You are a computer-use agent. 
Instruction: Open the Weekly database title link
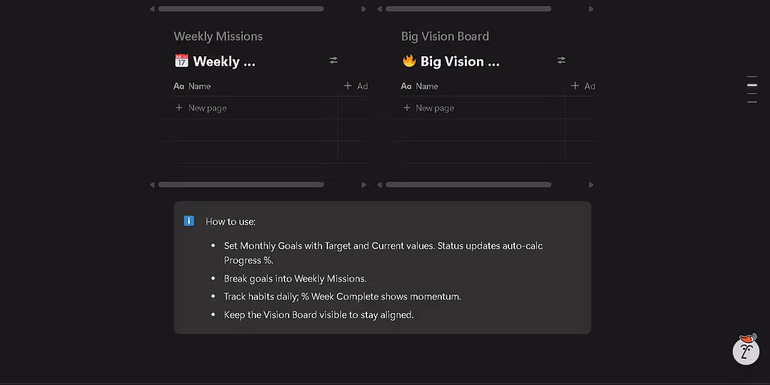pyautogui.click(x=224, y=61)
